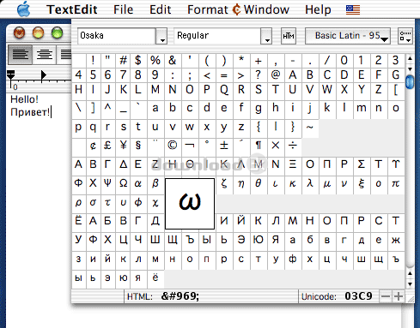Open the Edit menu
Screen dimensions: 420x328
pyautogui.click(x=160, y=9)
